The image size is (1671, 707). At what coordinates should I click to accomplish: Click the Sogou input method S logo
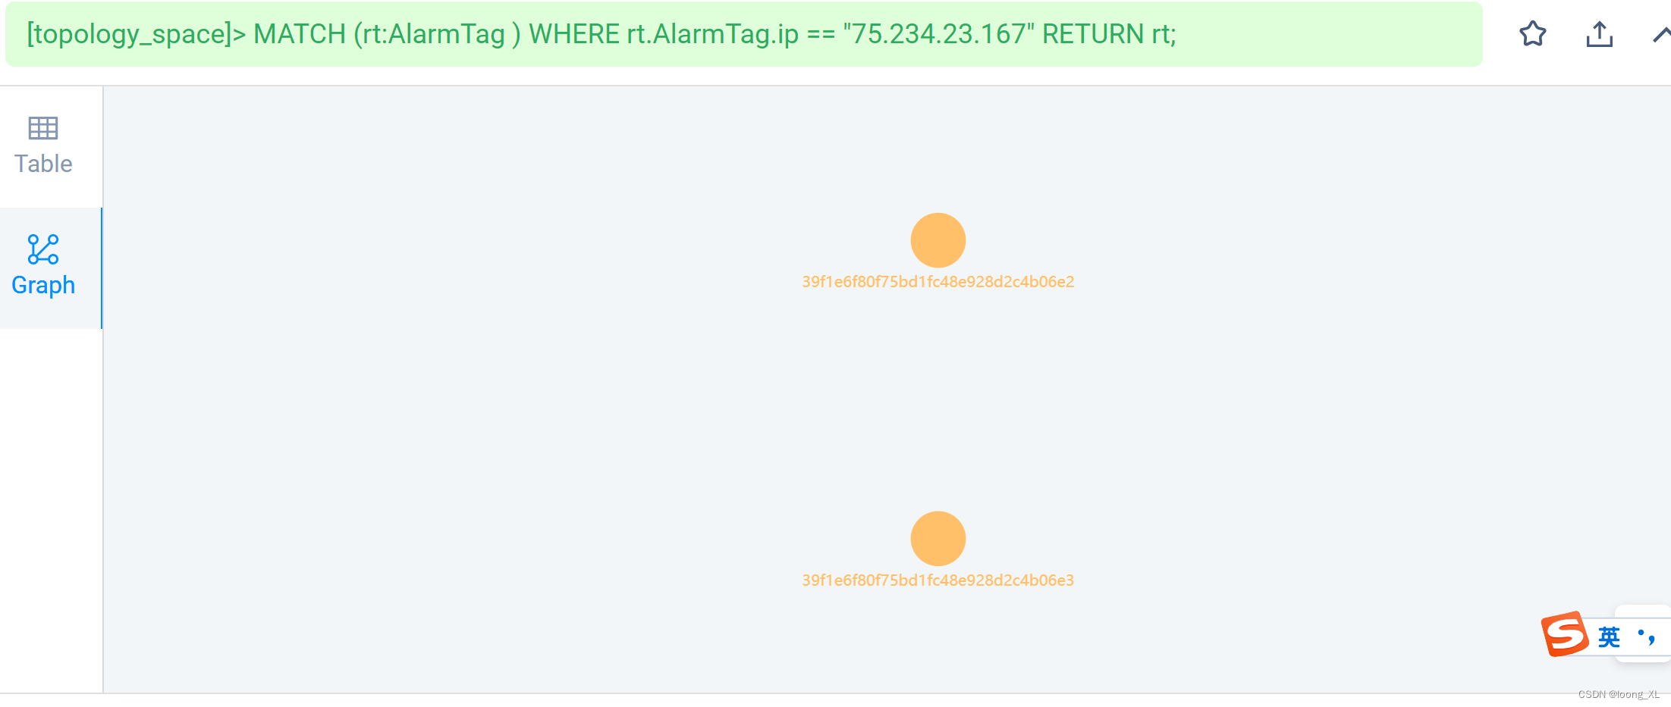(1564, 634)
